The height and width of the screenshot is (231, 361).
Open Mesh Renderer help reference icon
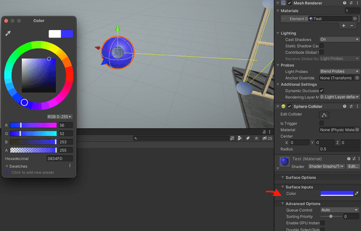(345, 3)
